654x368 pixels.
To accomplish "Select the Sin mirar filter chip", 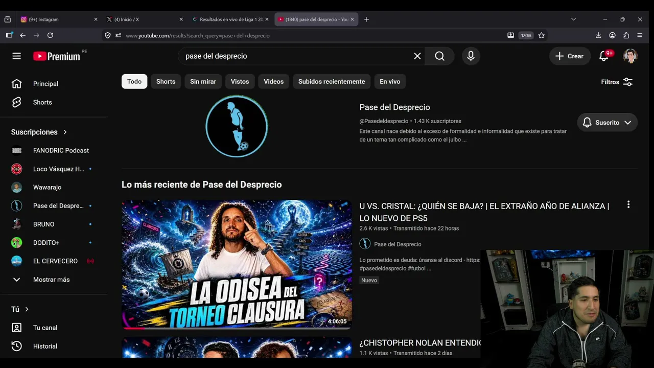I will [203, 81].
